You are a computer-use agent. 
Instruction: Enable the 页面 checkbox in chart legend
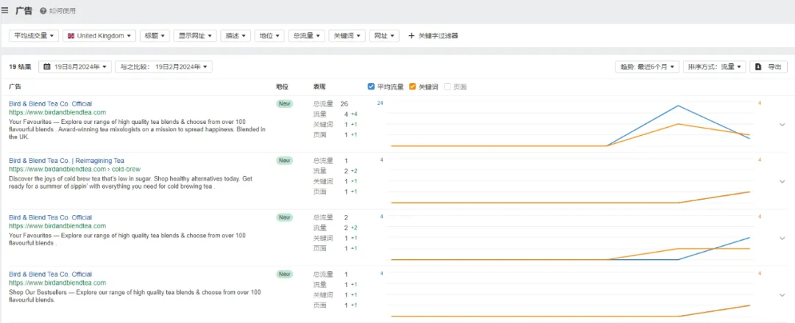448,87
